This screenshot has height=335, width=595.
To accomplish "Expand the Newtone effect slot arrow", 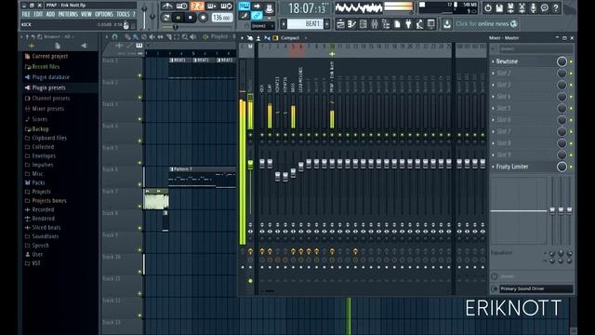I will click(493, 61).
